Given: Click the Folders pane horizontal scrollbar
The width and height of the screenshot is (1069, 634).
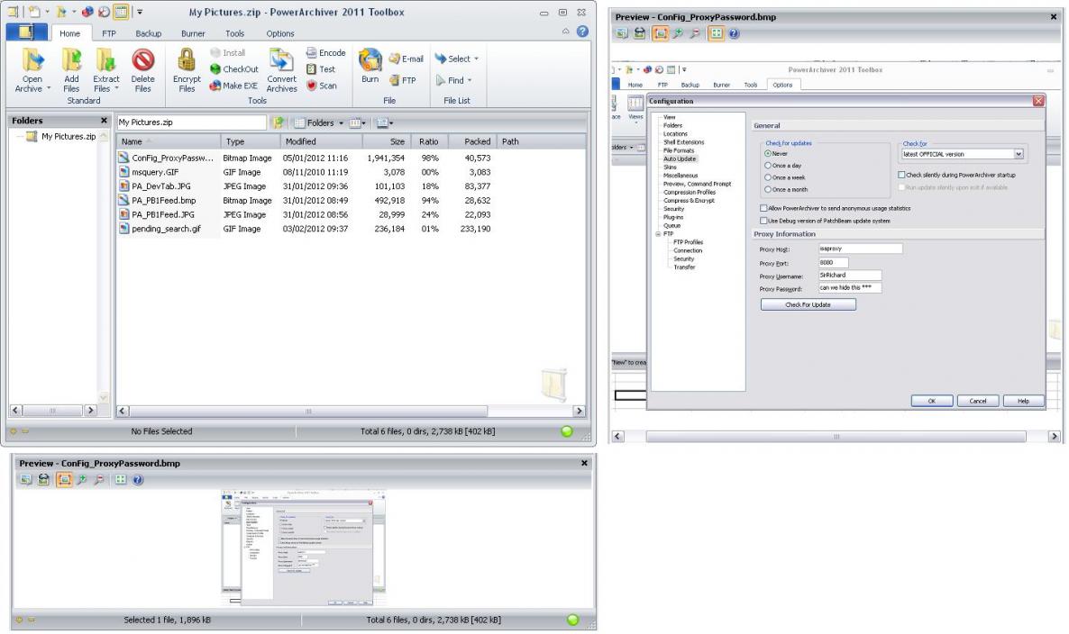Looking at the screenshot, I should [x=52, y=411].
